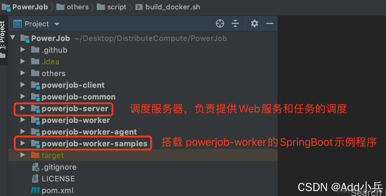Image resolution: width=386 pixels, height=196 pixels.
Task: Open the .gitignore file
Action: (59, 167)
